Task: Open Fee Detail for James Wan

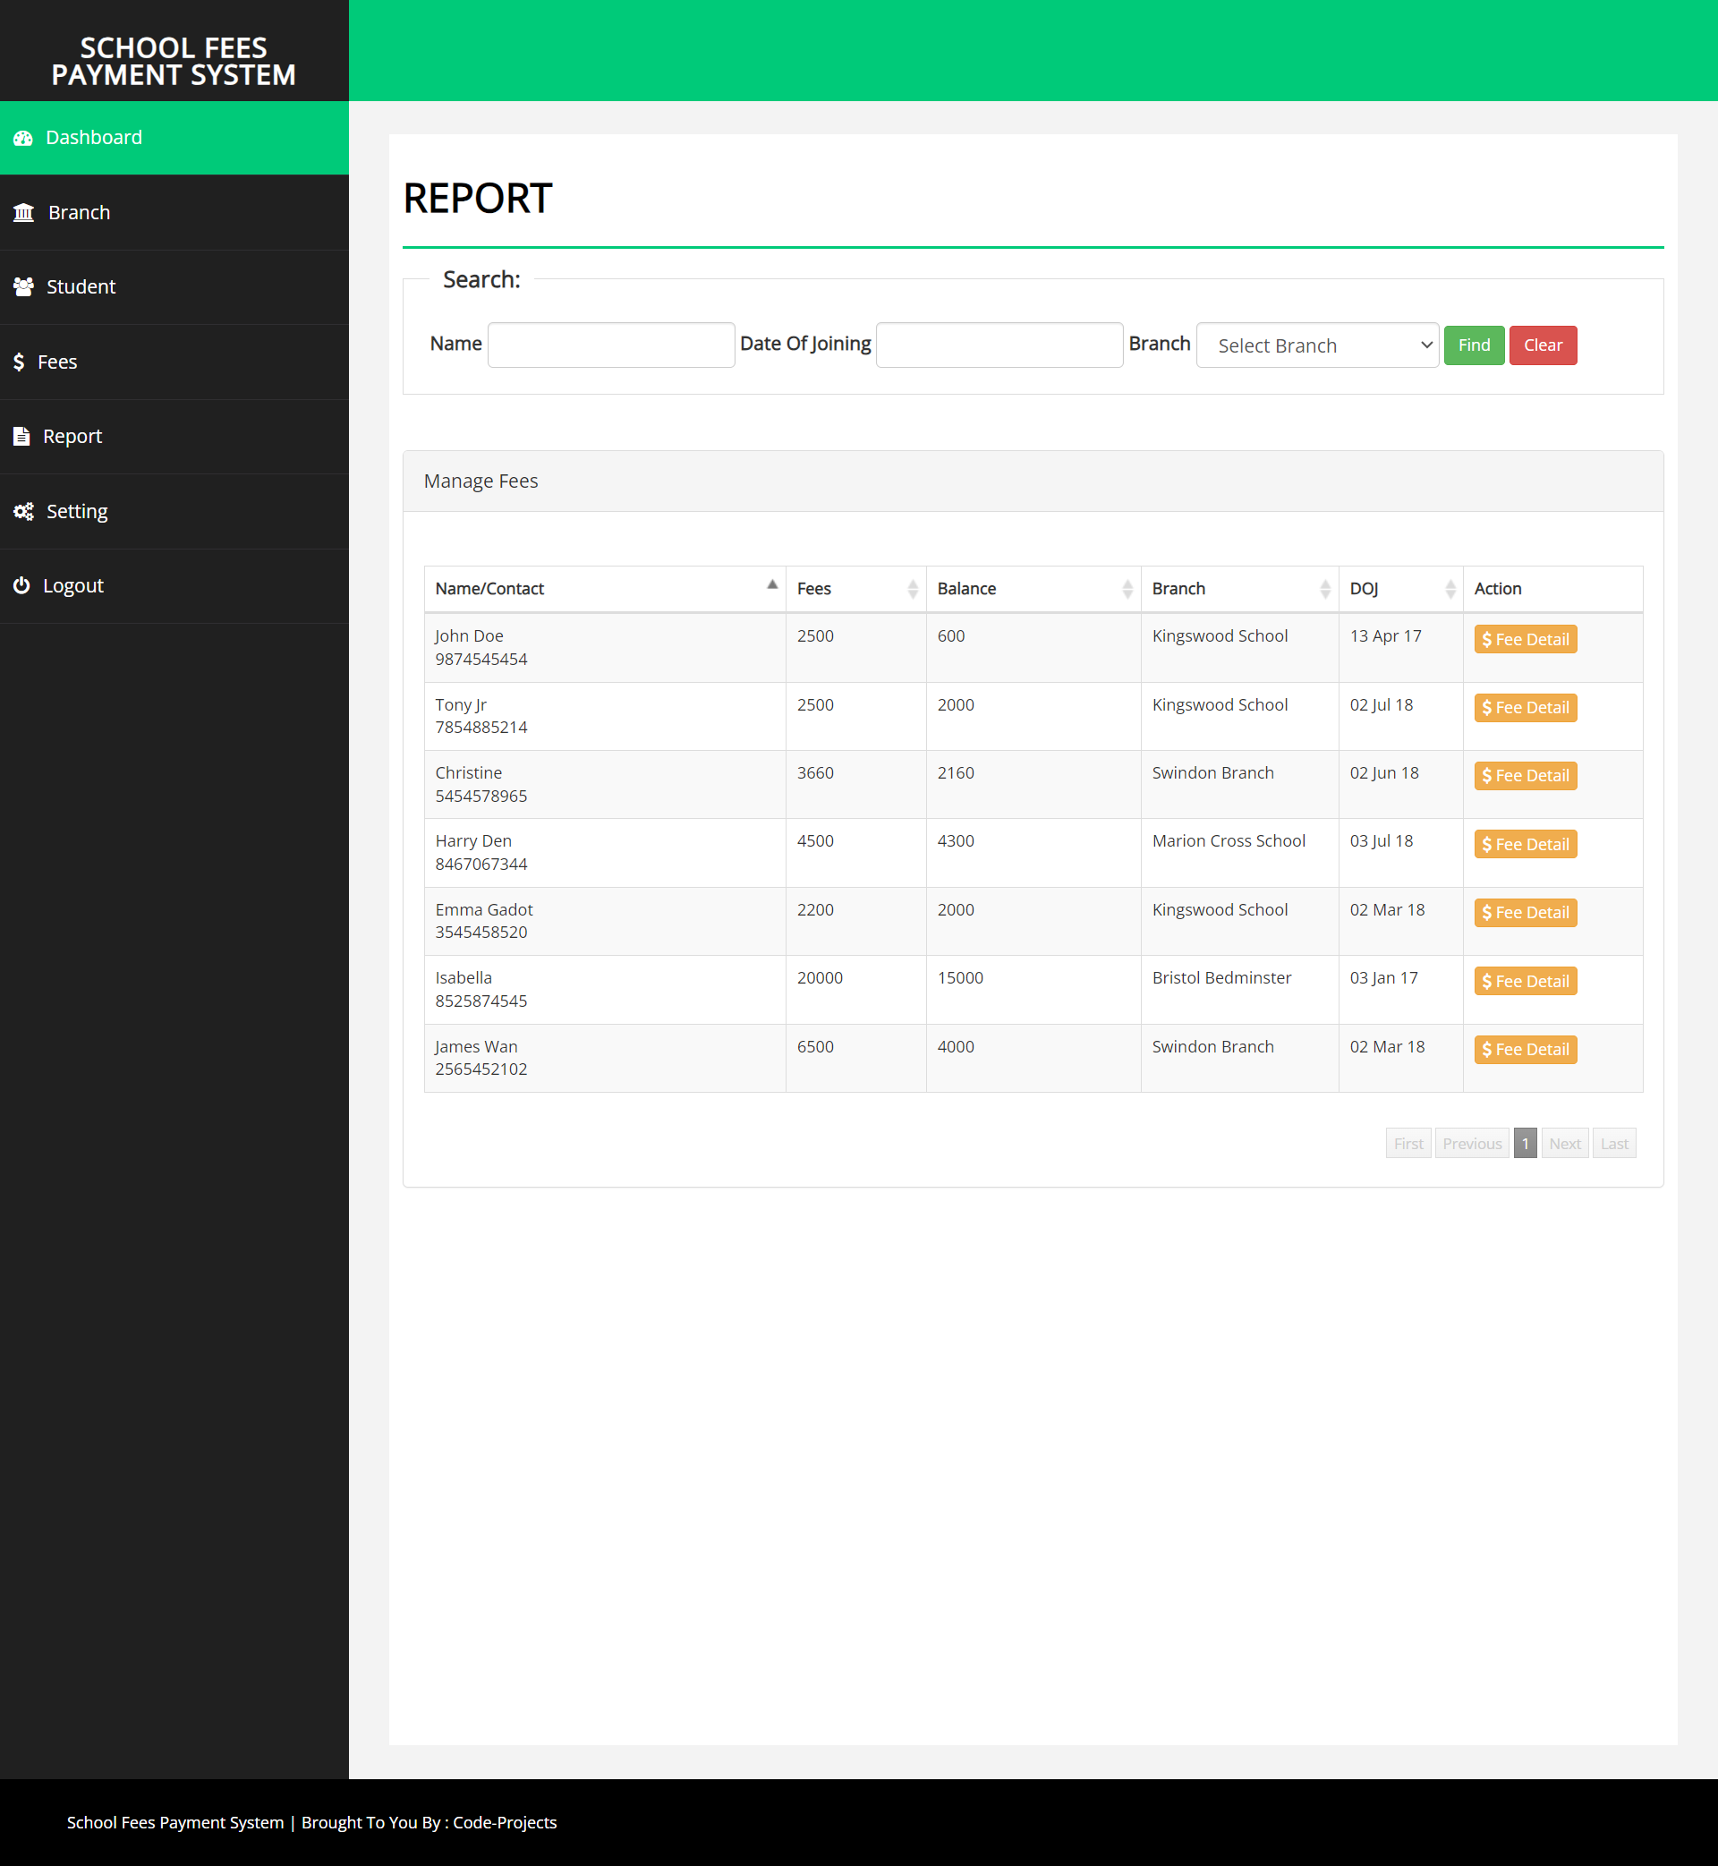Action: click(1525, 1050)
